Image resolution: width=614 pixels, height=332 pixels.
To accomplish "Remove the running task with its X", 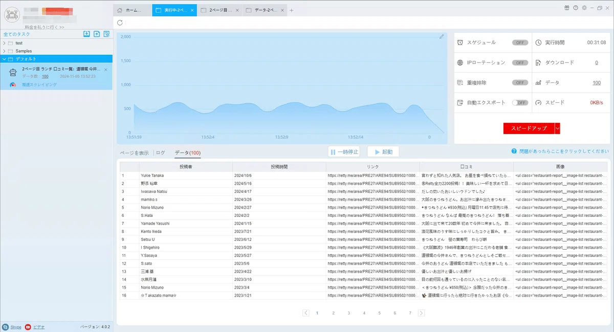I will pos(106,69).
